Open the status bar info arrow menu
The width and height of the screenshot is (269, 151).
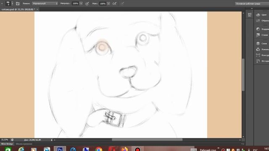[52, 140]
